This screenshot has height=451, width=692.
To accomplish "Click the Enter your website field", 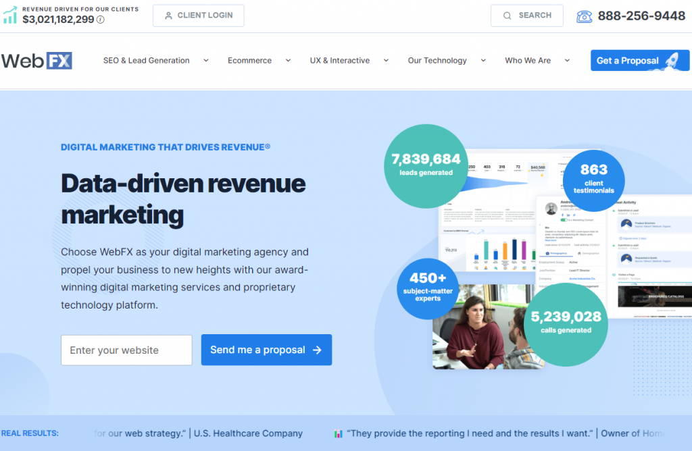I will [x=126, y=350].
